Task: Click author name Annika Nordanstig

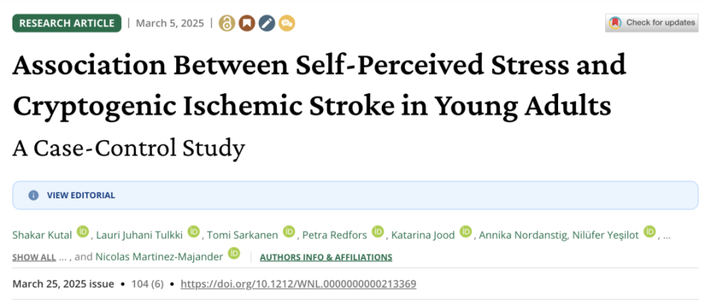Action: click(x=522, y=235)
